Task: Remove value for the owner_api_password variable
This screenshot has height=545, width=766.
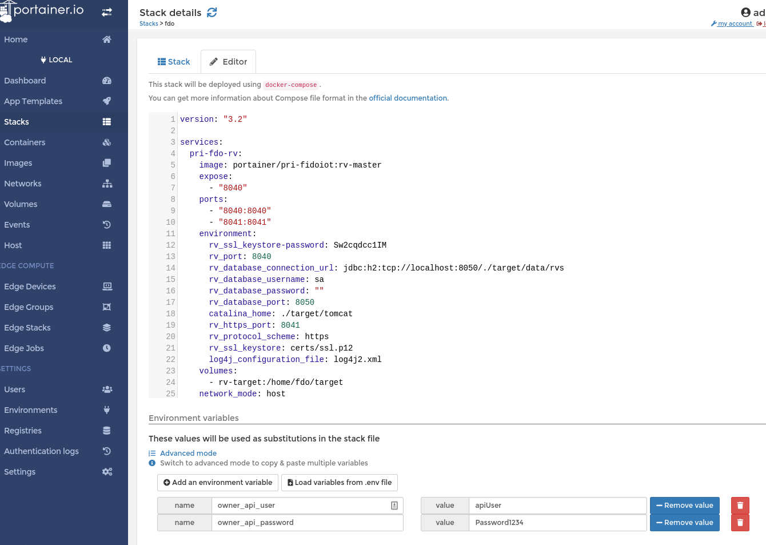Action: coord(685,523)
